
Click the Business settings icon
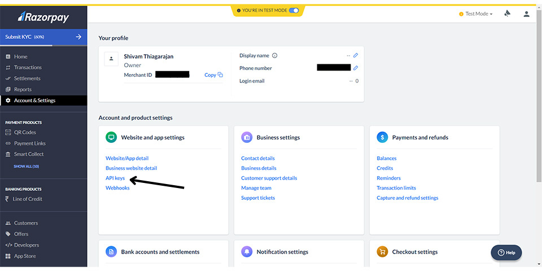click(247, 137)
